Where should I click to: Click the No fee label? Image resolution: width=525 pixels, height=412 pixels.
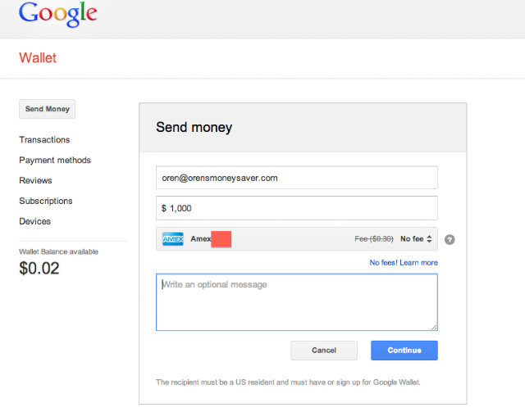(x=412, y=239)
